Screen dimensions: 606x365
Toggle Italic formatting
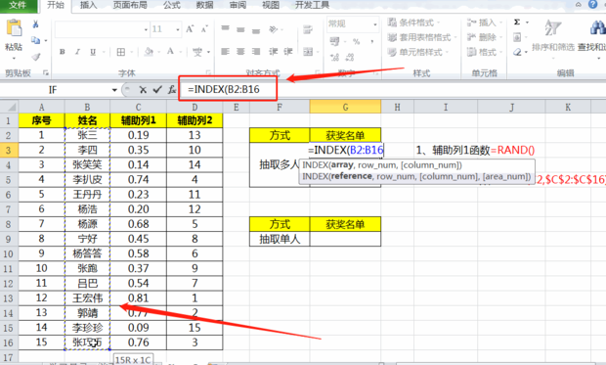tap(77, 52)
